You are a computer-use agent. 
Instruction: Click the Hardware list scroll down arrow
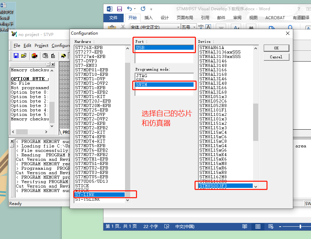point(127,200)
